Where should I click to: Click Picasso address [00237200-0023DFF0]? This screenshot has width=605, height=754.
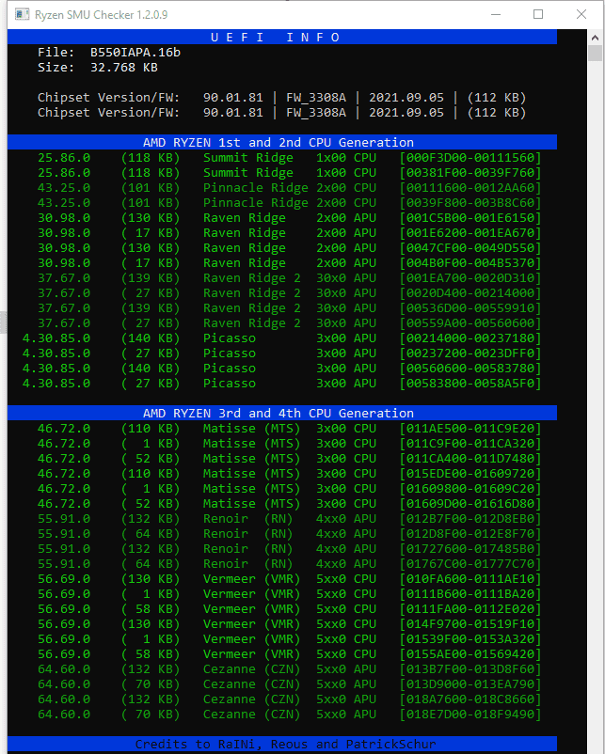(470, 353)
